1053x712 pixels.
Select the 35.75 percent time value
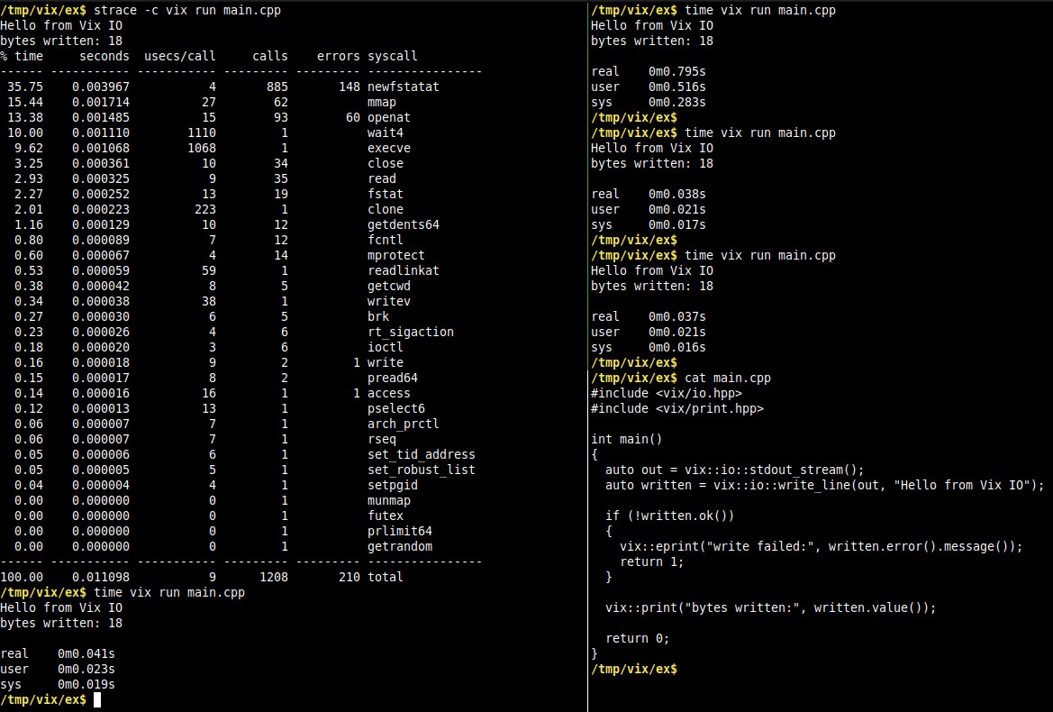(x=25, y=87)
